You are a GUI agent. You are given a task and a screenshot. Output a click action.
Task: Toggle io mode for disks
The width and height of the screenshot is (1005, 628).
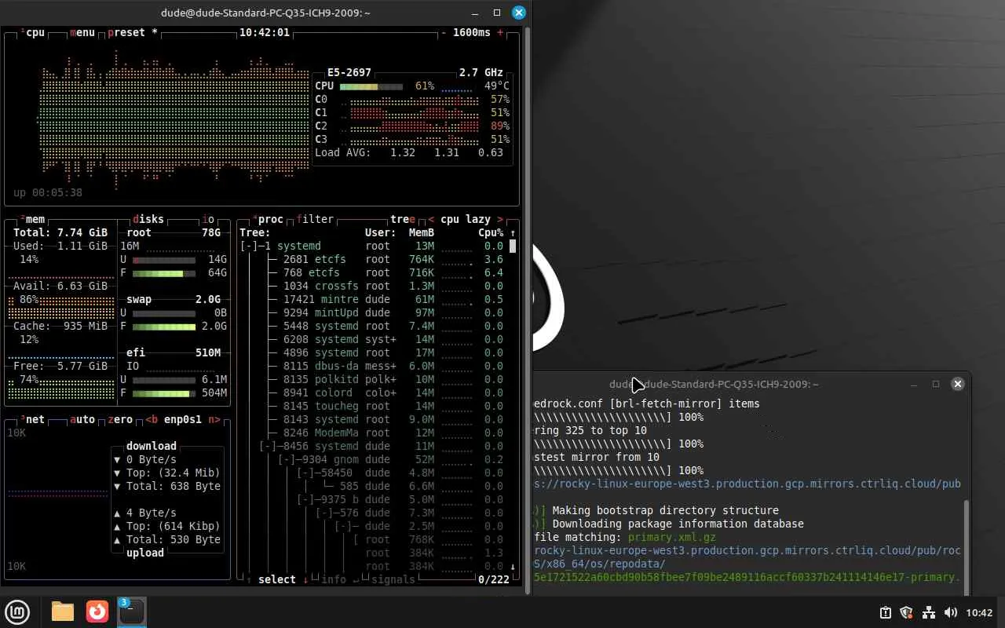pos(208,219)
